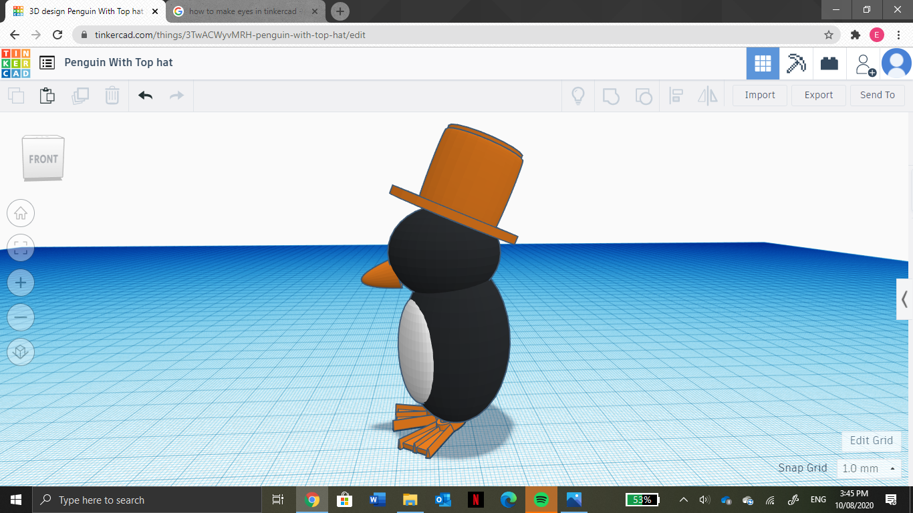
Task: Click the Import button
Action: [760, 95]
